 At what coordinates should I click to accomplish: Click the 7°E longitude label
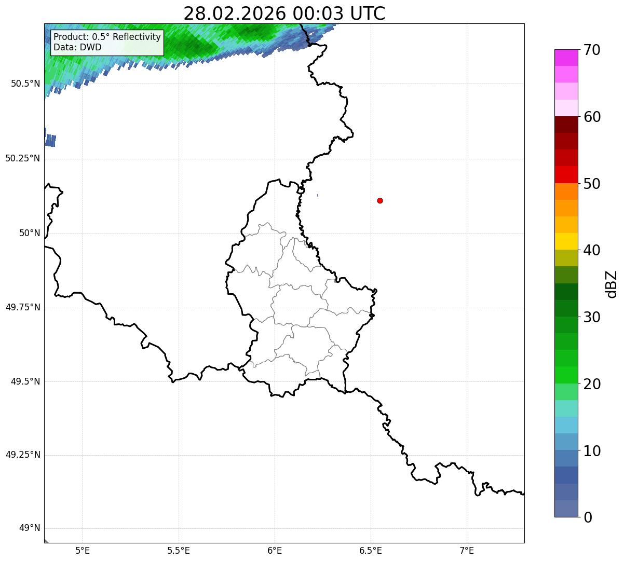[x=467, y=551]
